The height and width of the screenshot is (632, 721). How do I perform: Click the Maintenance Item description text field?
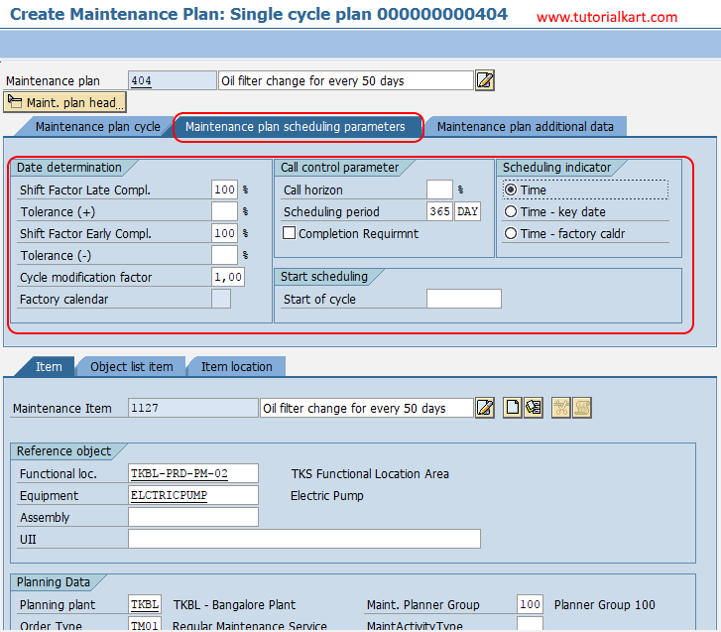[x=367, y=408]
